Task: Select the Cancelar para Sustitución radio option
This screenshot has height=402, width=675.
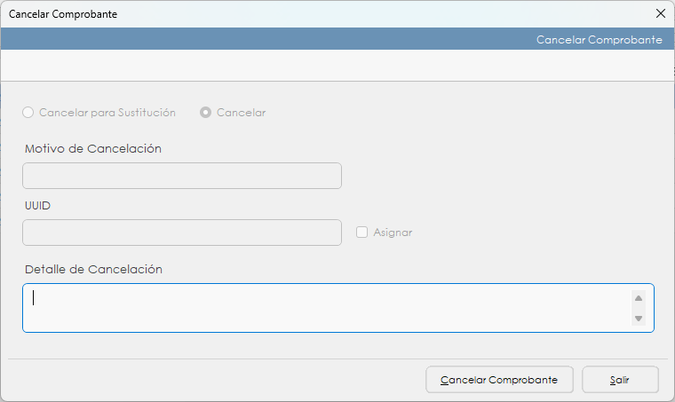Action: point(28,113)
